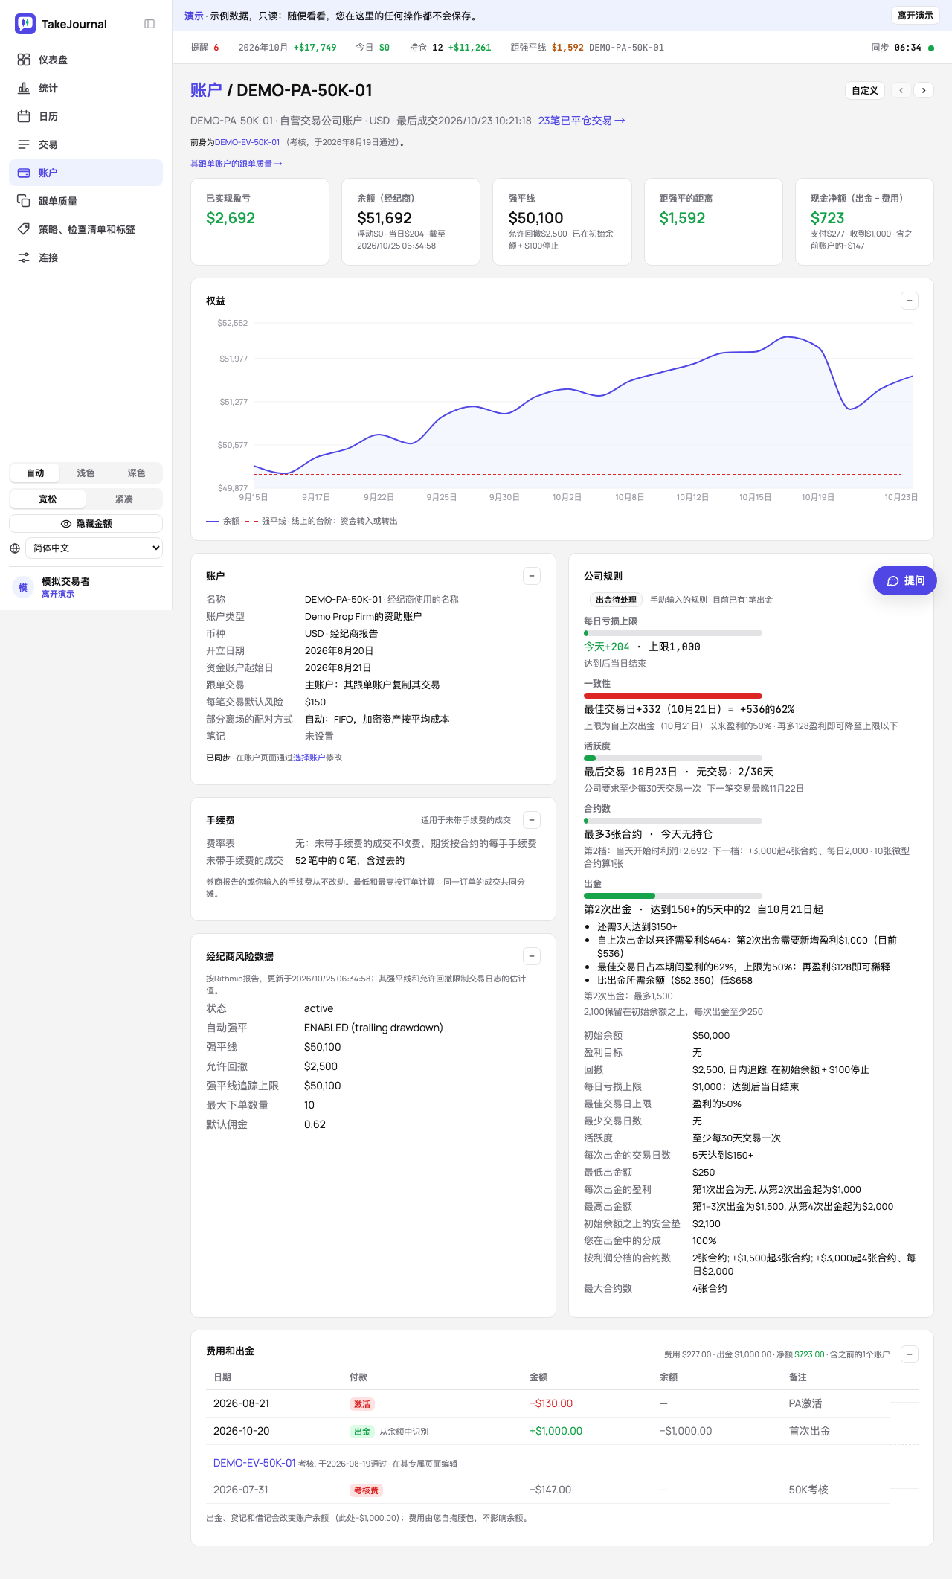Image resolution: width=952 pixels, height=1579 pixels.
Task: Open the 自定义 button
Action: tap(865, 90)
